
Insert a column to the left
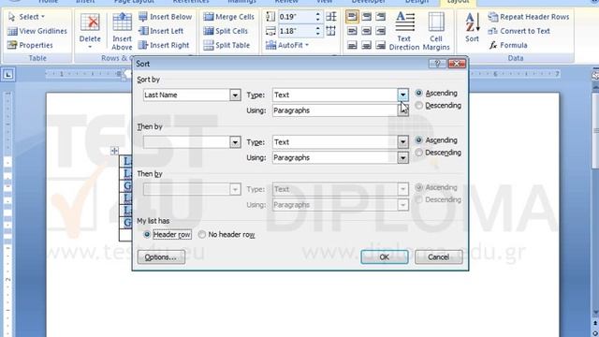(161, 31)
